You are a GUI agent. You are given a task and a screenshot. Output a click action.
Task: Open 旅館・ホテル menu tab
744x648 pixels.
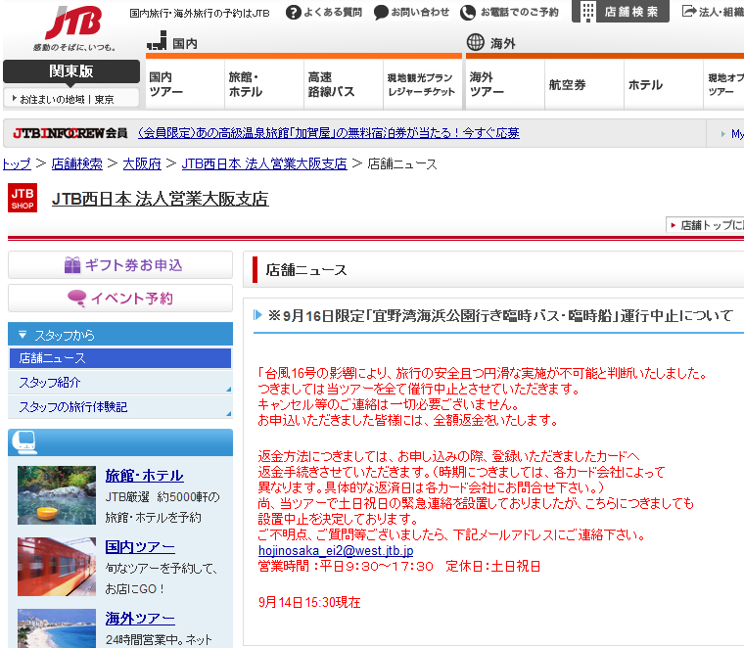(263, 84)
